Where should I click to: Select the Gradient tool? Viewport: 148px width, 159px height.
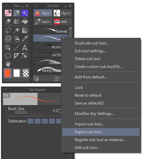25,30
